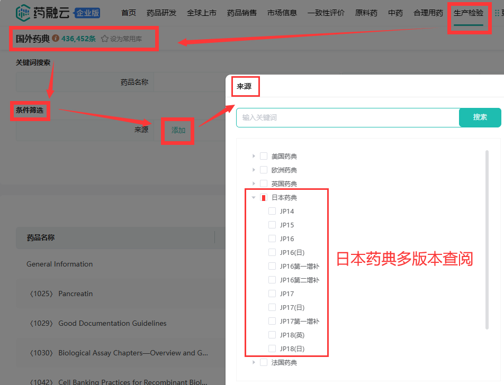Click the 药品名称 keyword input field
Viewport: 504px width, 385px height.
point(190,82)
